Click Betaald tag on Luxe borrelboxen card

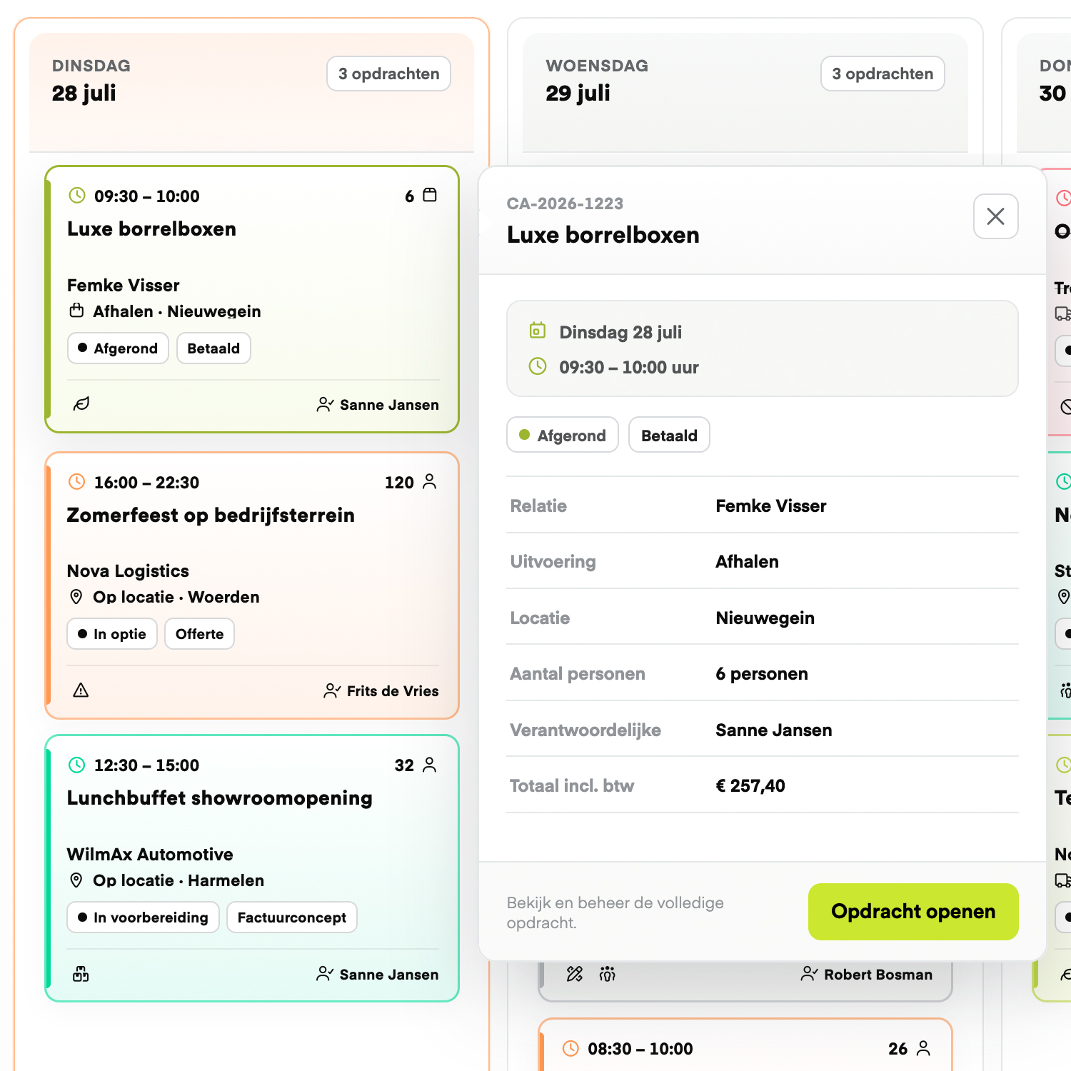pyautogui.click(x=213, y=348)
